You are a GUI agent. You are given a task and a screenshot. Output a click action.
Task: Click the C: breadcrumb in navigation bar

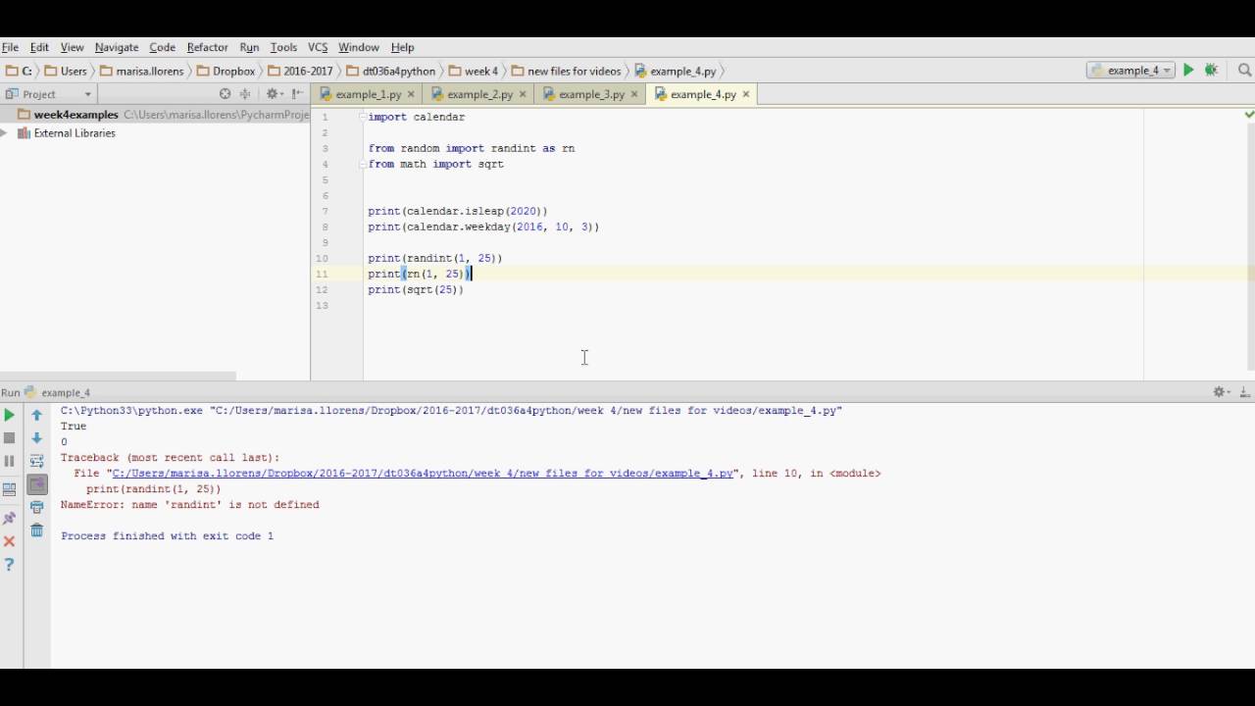tap(20, 71)
